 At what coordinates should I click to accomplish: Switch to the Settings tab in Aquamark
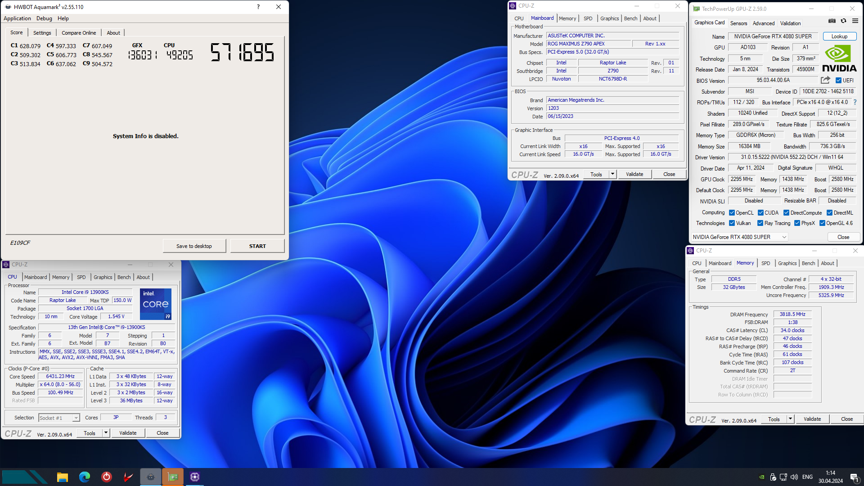(x=42, y=33)
